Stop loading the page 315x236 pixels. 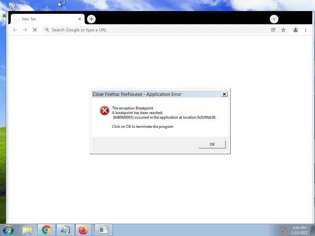pyautogui.click(x=35, y=30)
